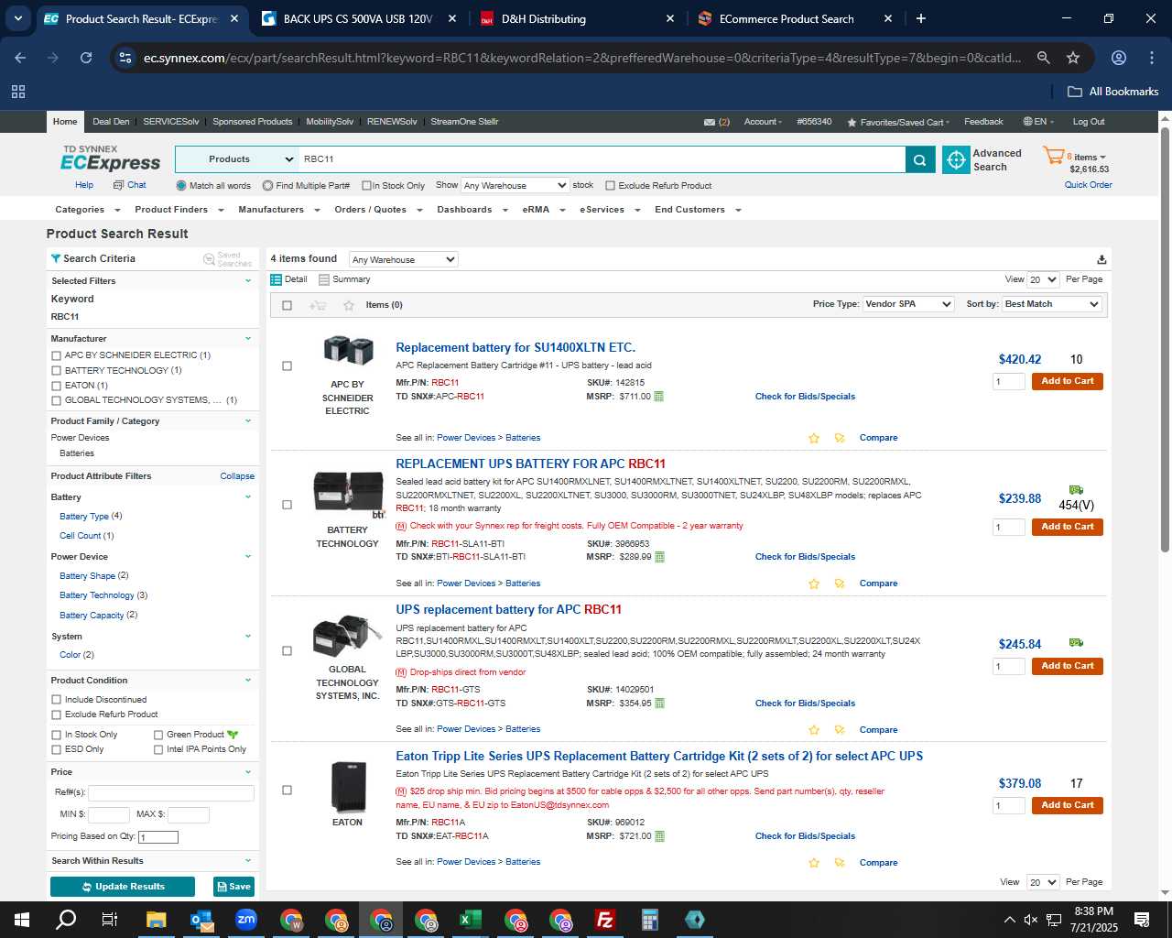
Task: Collapse the Manufacturer filter section
Action: point(248,339)
